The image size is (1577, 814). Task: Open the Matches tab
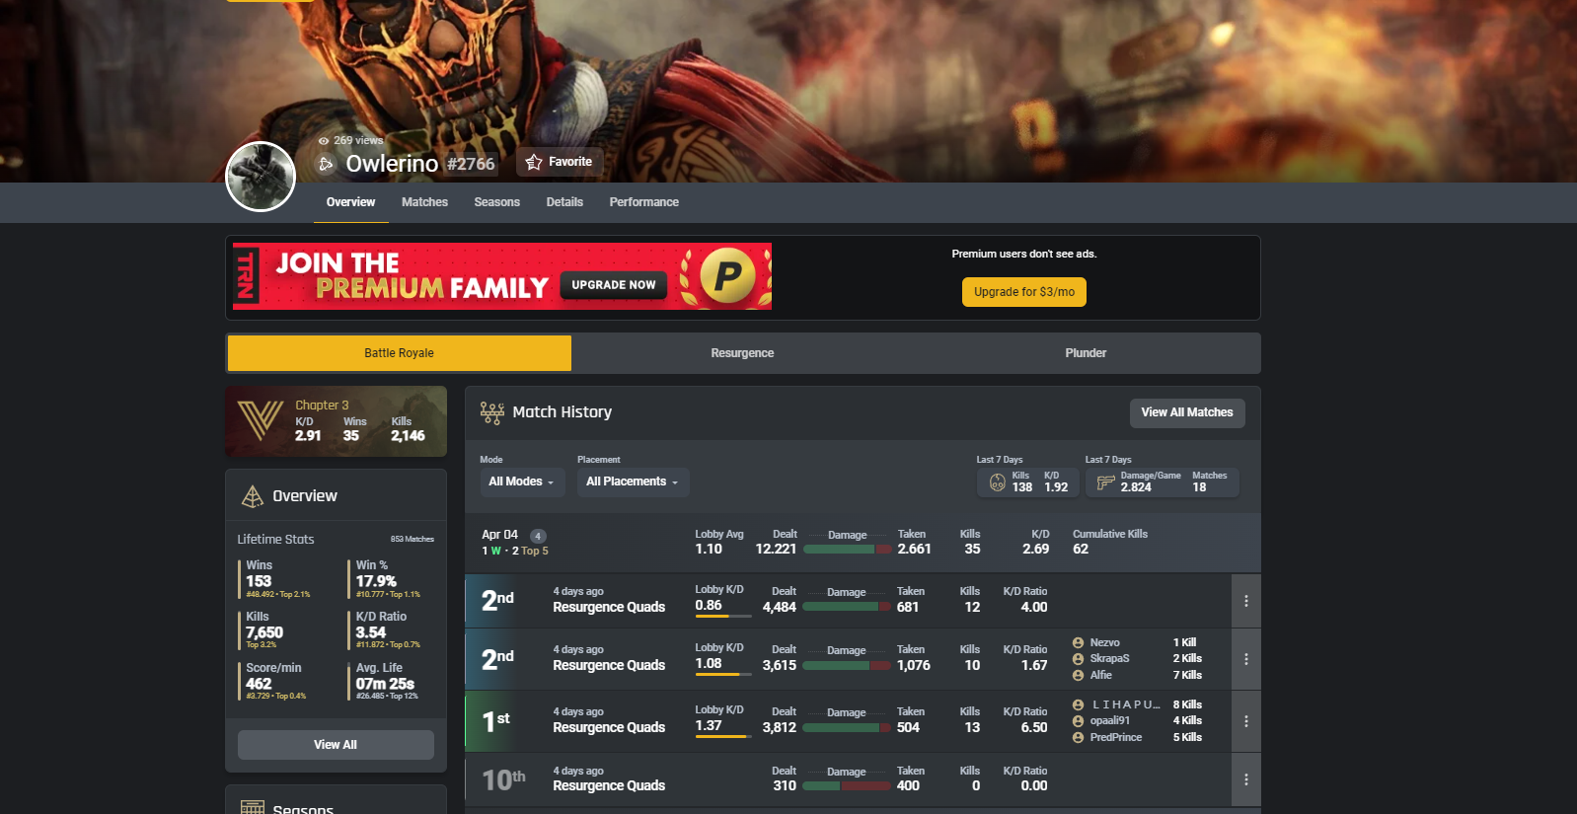424,202
